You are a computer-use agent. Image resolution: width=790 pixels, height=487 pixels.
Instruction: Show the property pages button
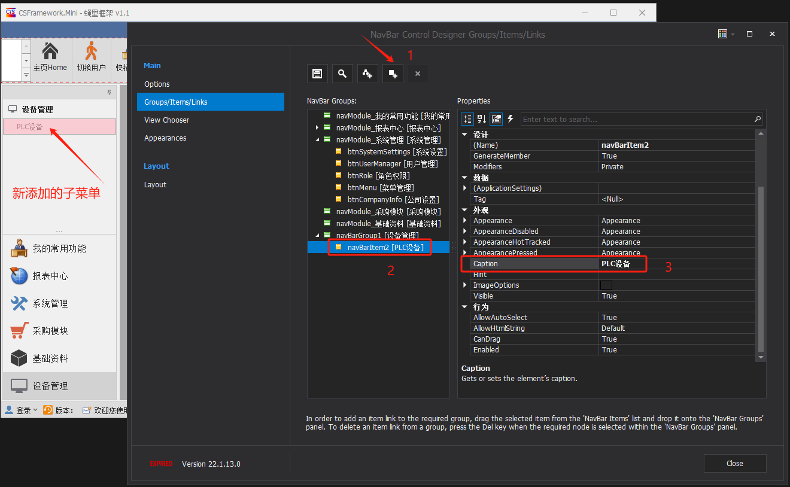point(496,119)
